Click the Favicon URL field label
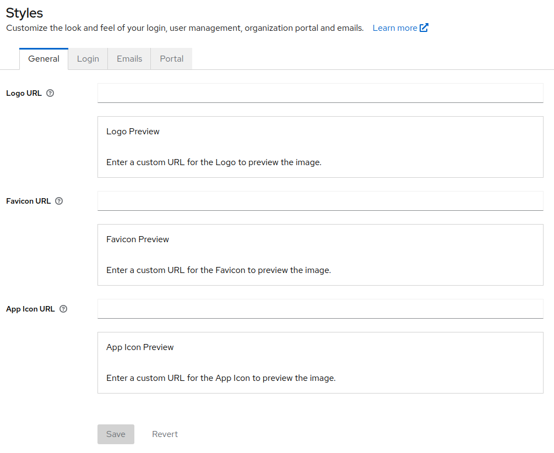The image size is (554, 453). (28, 201)
